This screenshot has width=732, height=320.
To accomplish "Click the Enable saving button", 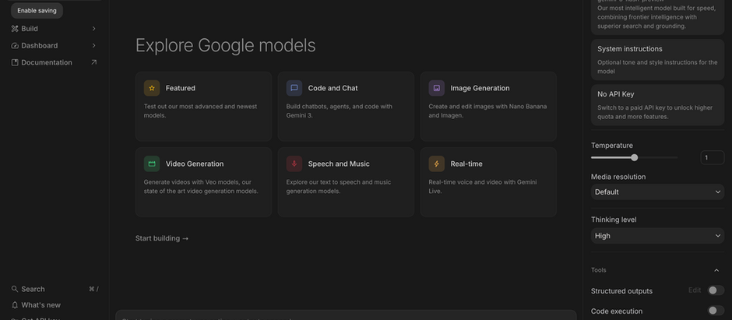I will click(37, 10).
